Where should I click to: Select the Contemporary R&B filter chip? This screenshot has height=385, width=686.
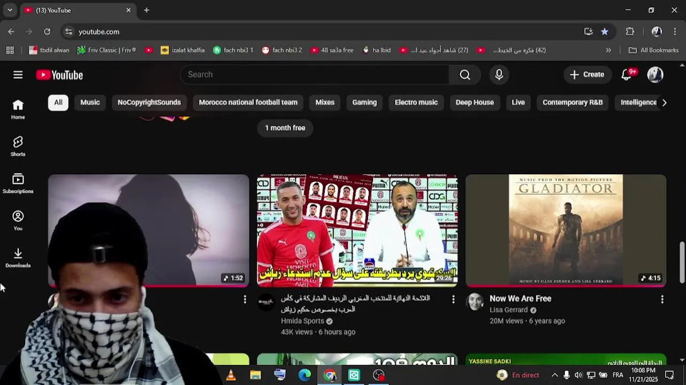(x=573, y=102)
